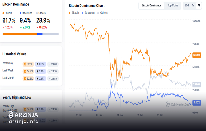Viewport: 206px width, 131px height.
Task: Toggle Bitcoin series in chart legend
Action: 74,13
